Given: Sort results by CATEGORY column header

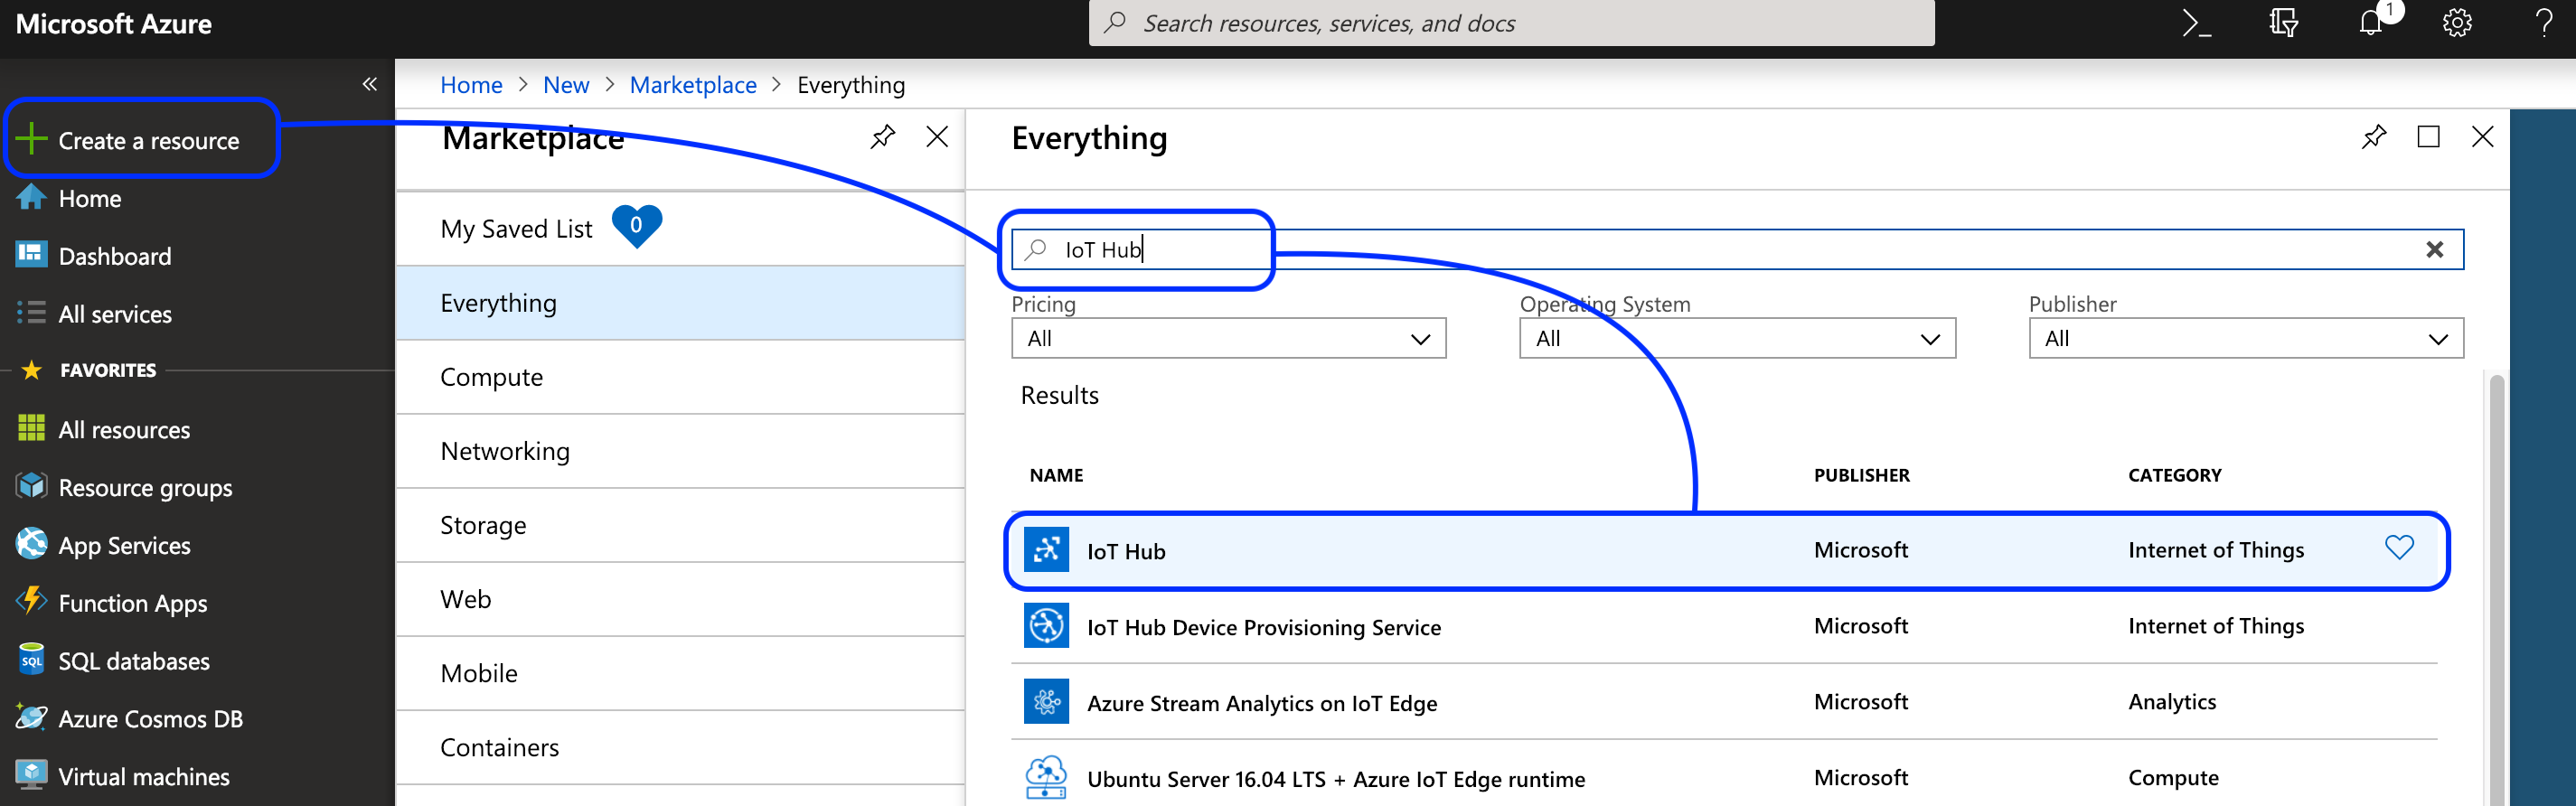Looking at the screenshot, I should [2174, 475].
